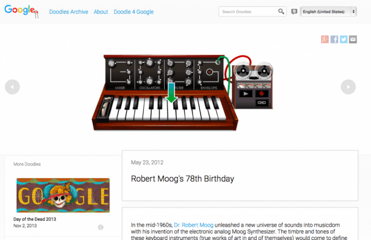The width and height of the screenshot is (371, 240).
Task: Open the feedback speech bubble icon
Action: 294,12
